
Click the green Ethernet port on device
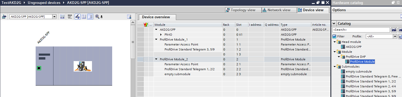39,68
